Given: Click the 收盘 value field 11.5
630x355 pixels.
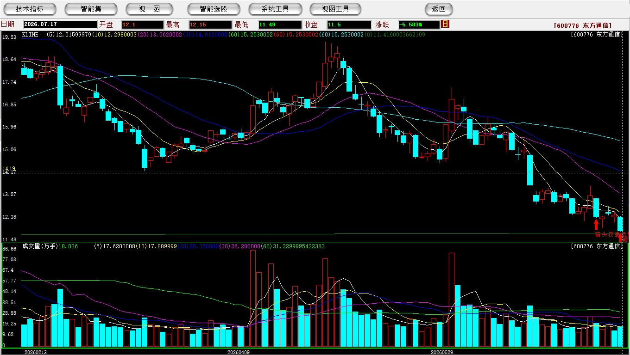Looking at the screenshot, I should pyautogui.click(x=349, y=24).
